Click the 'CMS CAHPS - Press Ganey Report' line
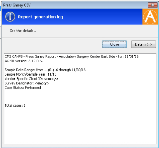Image resolution: width=159 pixels, height=148 pixels. [x=72, y=57]
